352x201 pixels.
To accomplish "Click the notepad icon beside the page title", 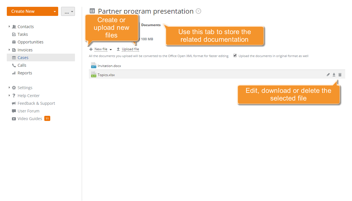I will pyautogui.click(x=92, y=11).
